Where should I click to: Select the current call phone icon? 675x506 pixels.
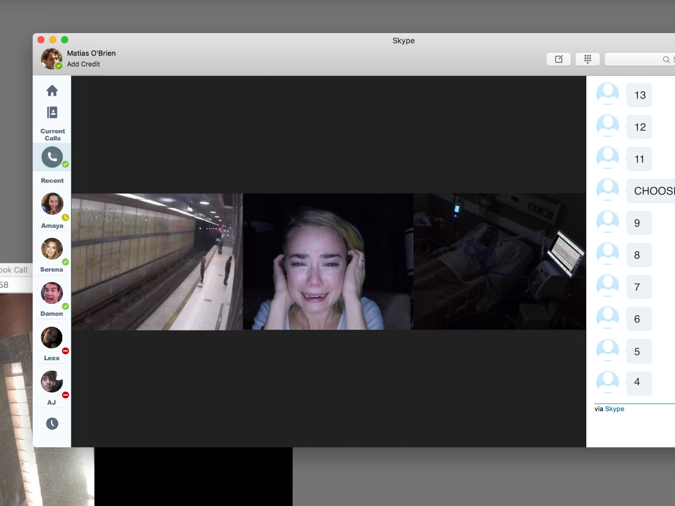tap(52, 157)
